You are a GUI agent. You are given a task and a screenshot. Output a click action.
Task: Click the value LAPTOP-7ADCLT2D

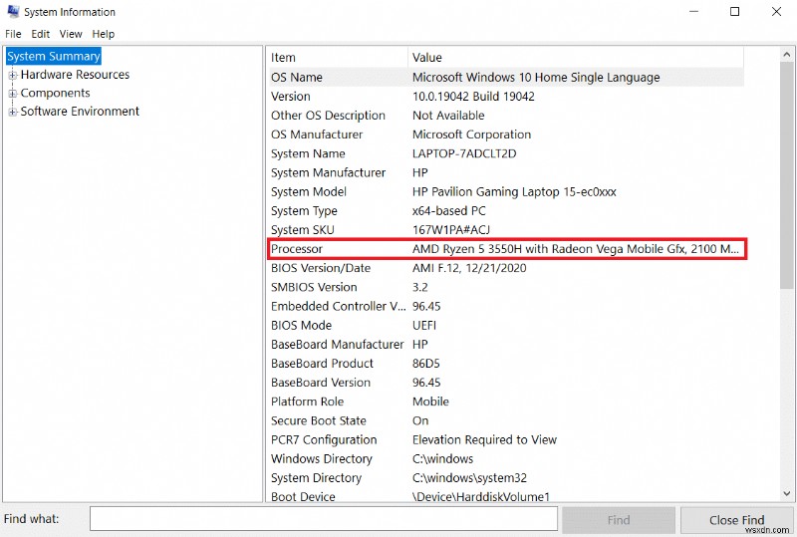pos(464,153)
